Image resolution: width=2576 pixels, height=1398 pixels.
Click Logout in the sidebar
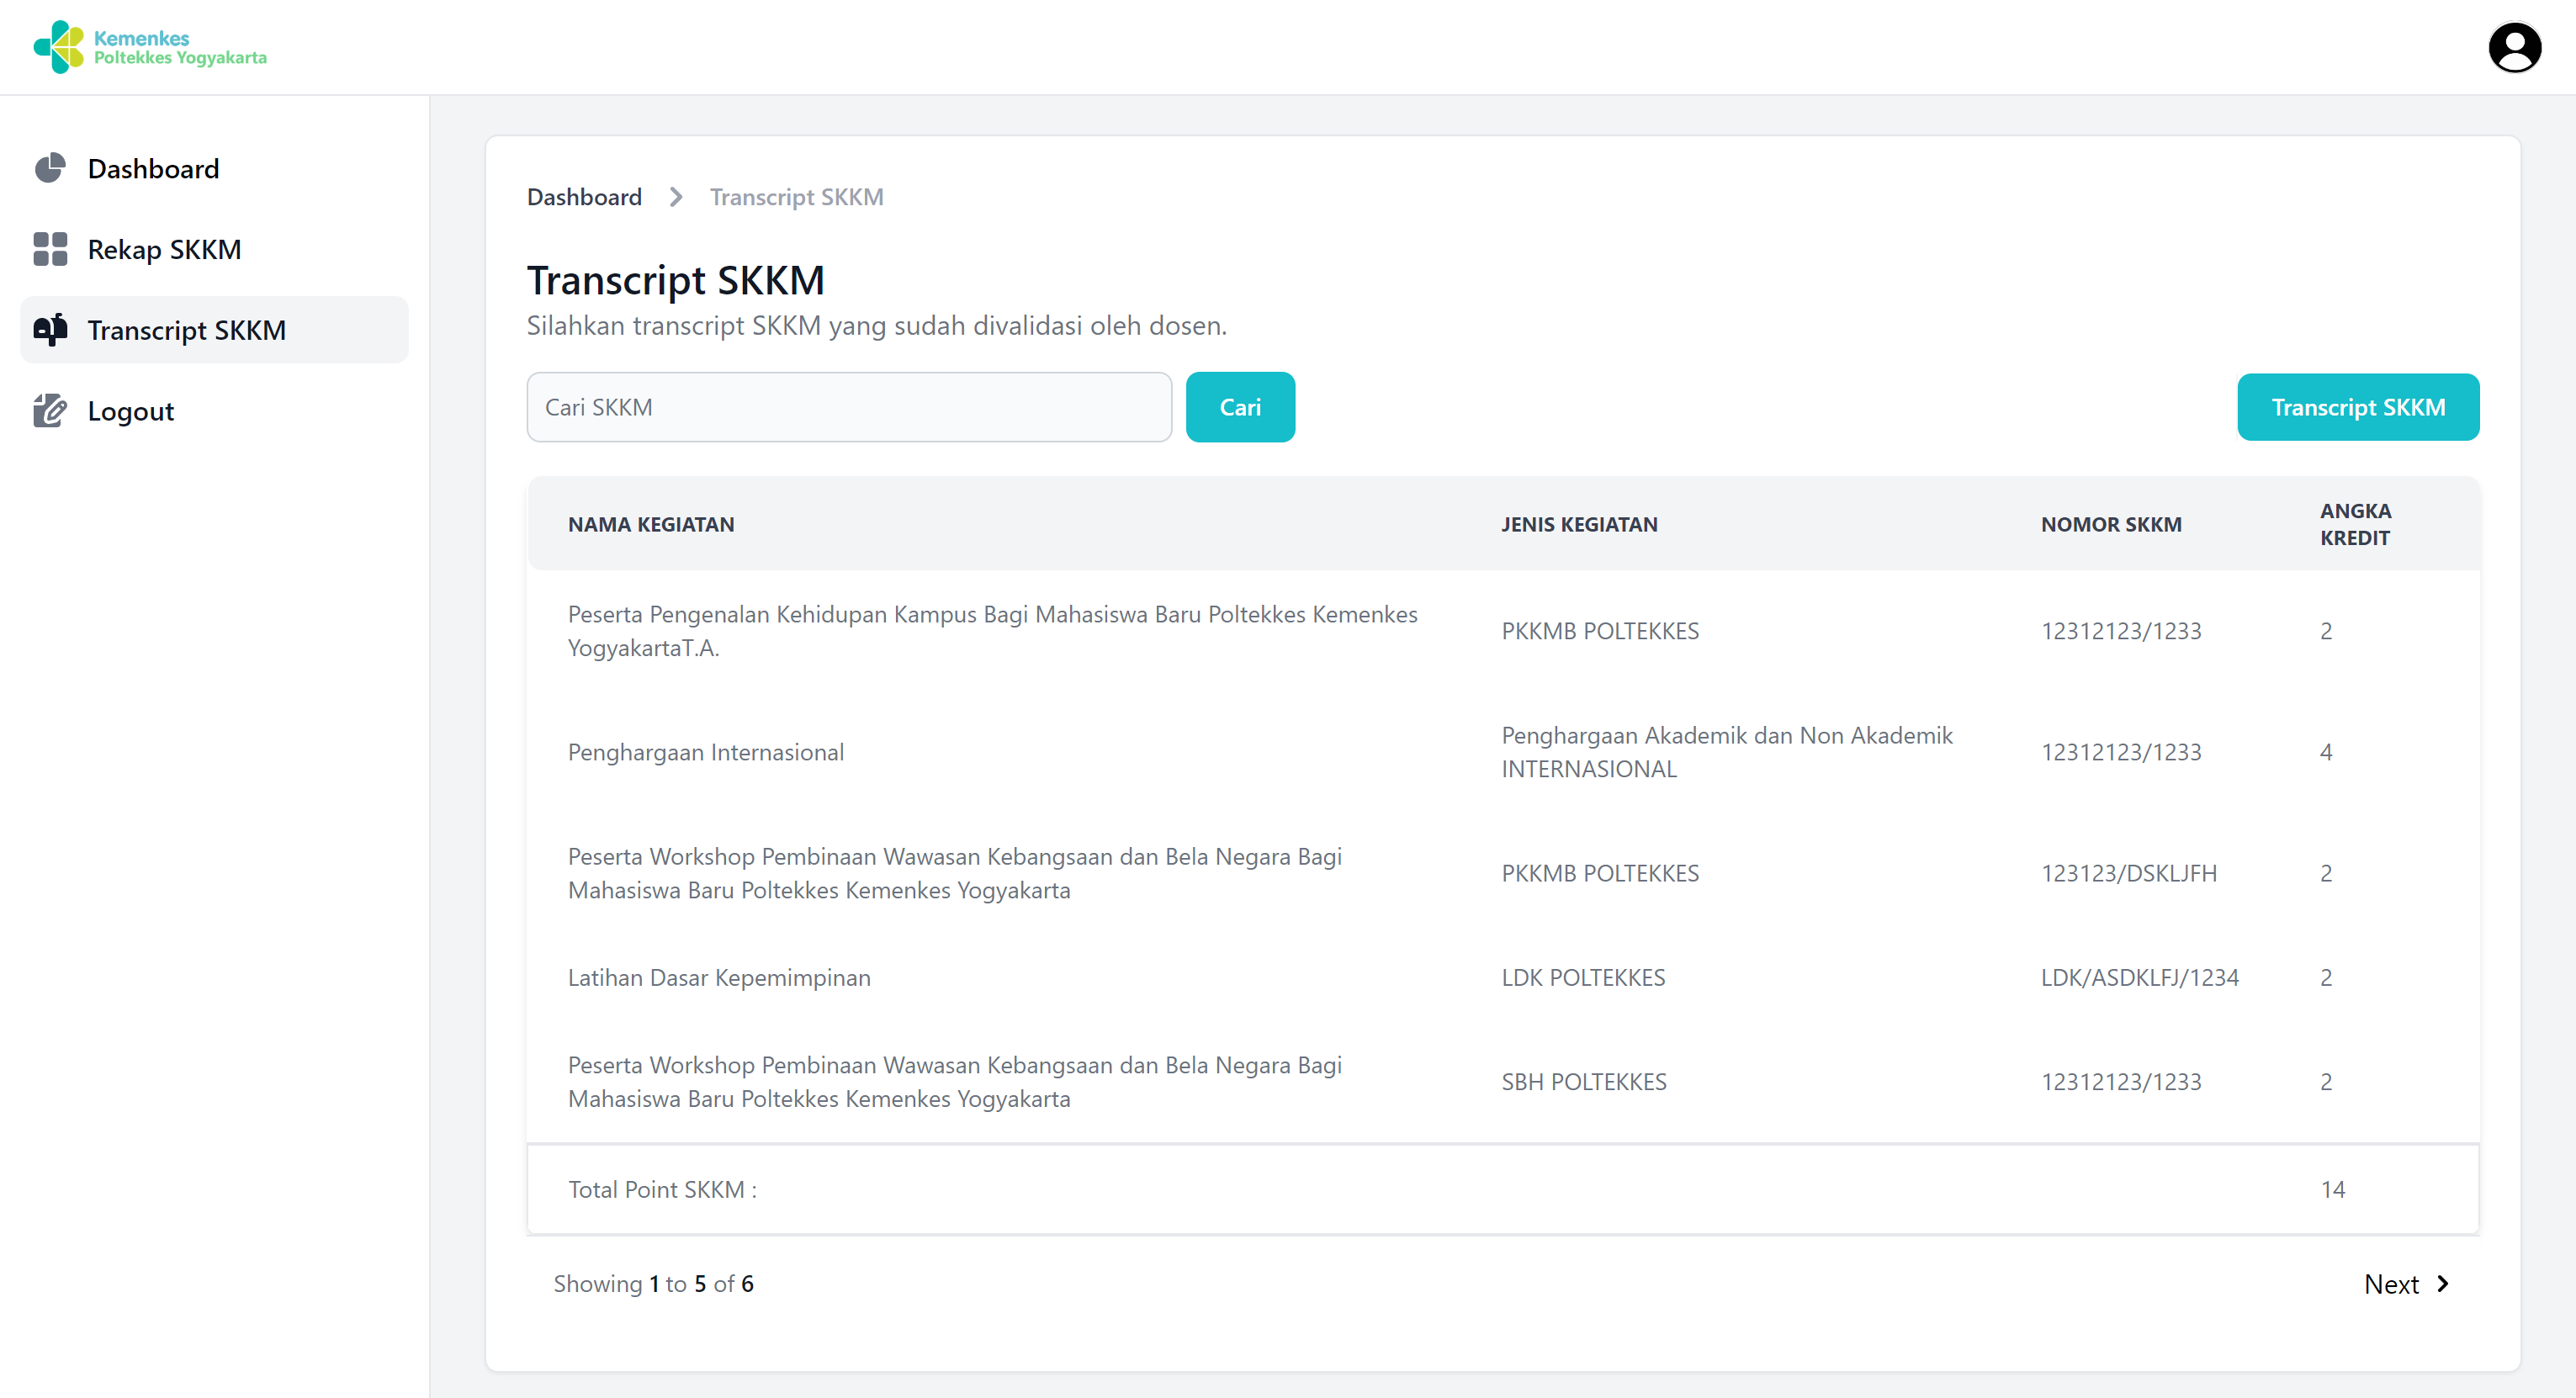pyautogui.click(x=131, y=411)
